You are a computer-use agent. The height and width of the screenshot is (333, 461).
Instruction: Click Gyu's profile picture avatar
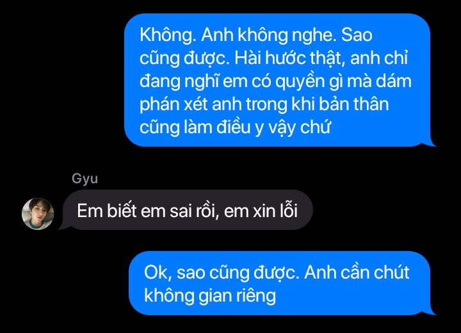coord(38,213)
